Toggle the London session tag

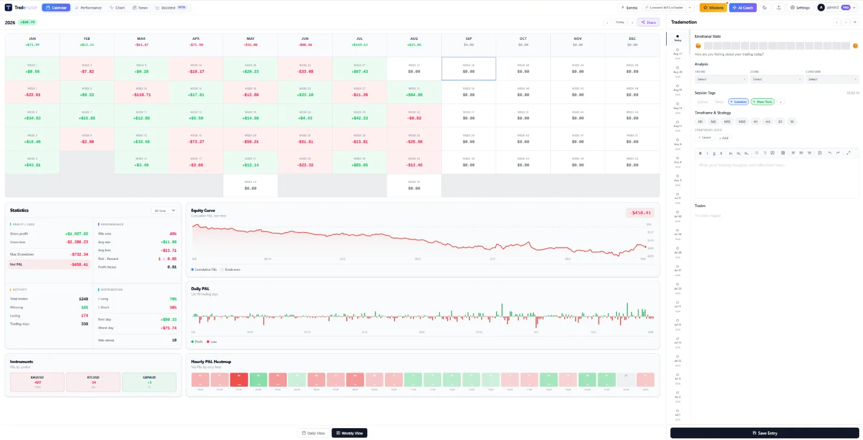(739, 101)
